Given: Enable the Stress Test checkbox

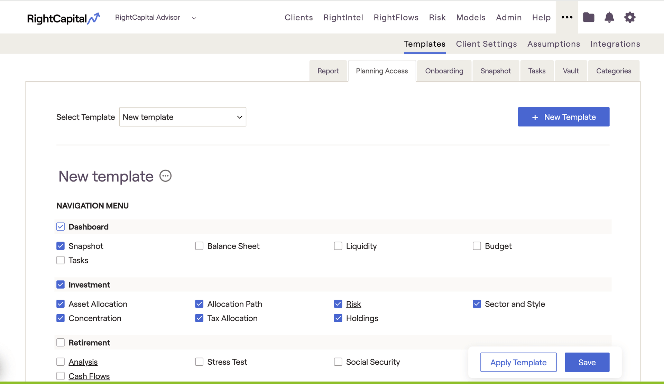Looking at the screenshot, I should 199,362.
